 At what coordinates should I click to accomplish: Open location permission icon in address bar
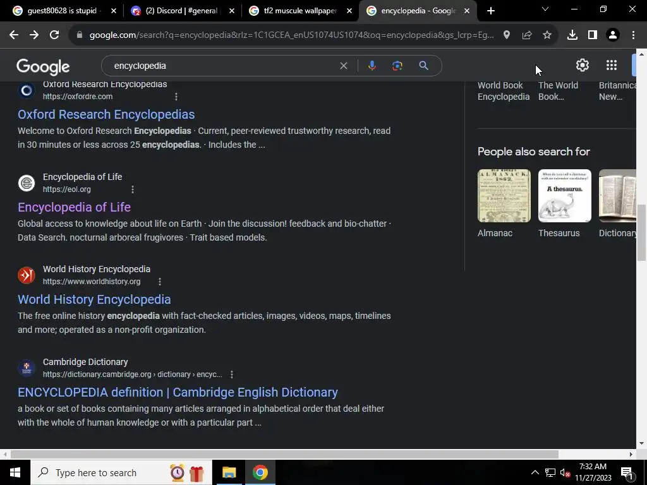(507, 35)
